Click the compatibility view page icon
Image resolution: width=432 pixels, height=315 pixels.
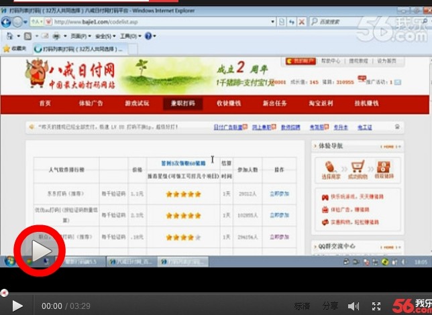tap(282, 21)
